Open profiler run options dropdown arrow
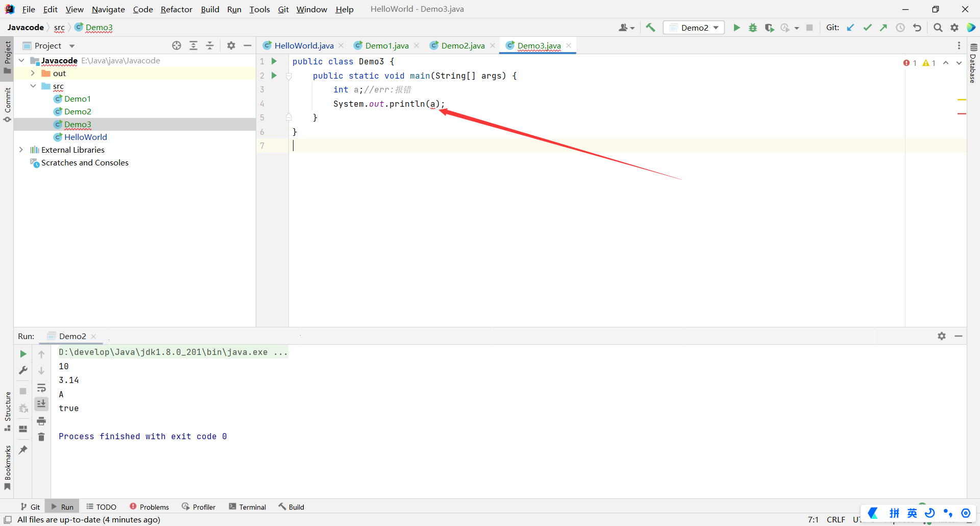980x526 pixels. (x=797, y=28)
